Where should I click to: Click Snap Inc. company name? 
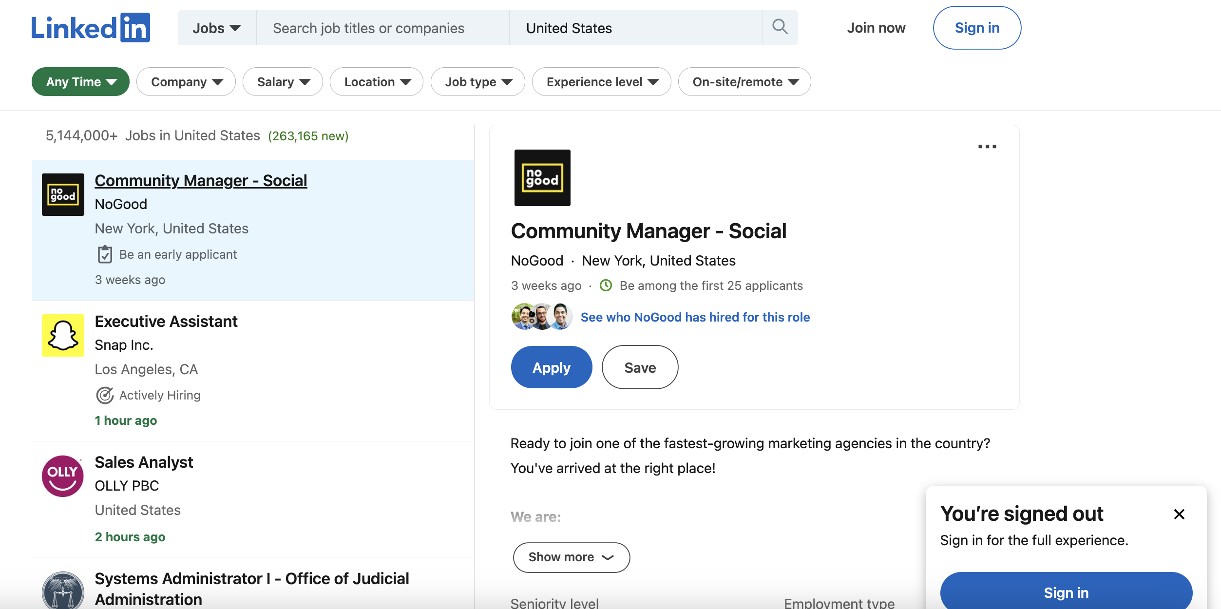pyautogui.click(x=124, y=345)
